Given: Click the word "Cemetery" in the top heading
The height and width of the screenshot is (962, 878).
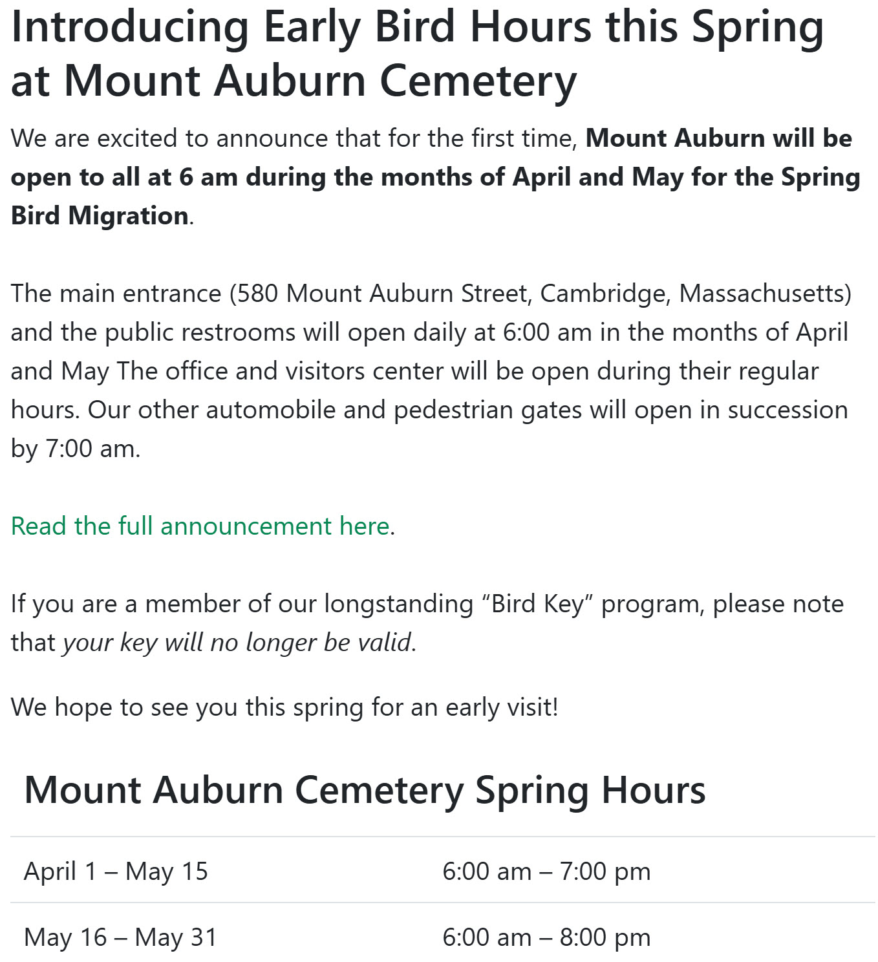Looking at the screenshot, I should coord(478,81).
